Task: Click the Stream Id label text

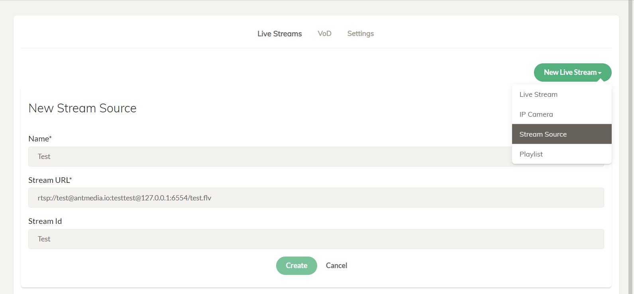Action: pyautogui.click(x=45, y=221)
